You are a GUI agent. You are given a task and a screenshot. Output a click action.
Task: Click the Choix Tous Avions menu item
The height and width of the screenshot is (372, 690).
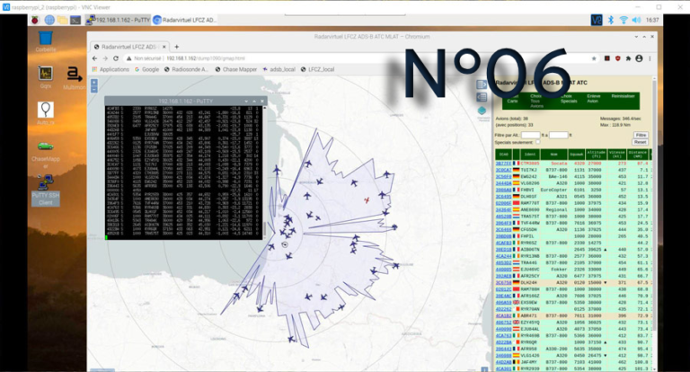pos(536,101)
